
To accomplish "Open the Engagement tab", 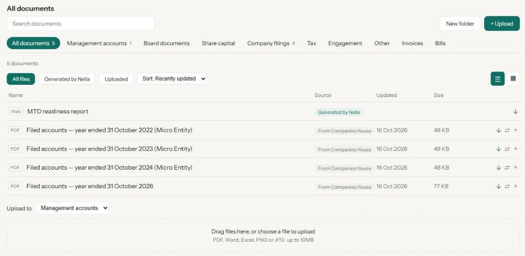I will tap(345, 43).
